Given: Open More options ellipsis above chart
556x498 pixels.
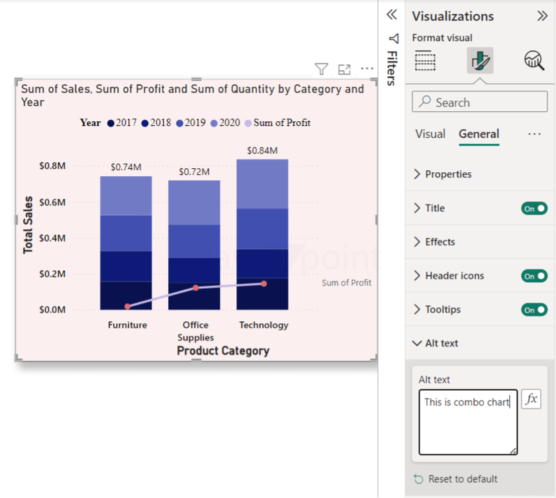Looking at the screenshot, I should point(367,68).
